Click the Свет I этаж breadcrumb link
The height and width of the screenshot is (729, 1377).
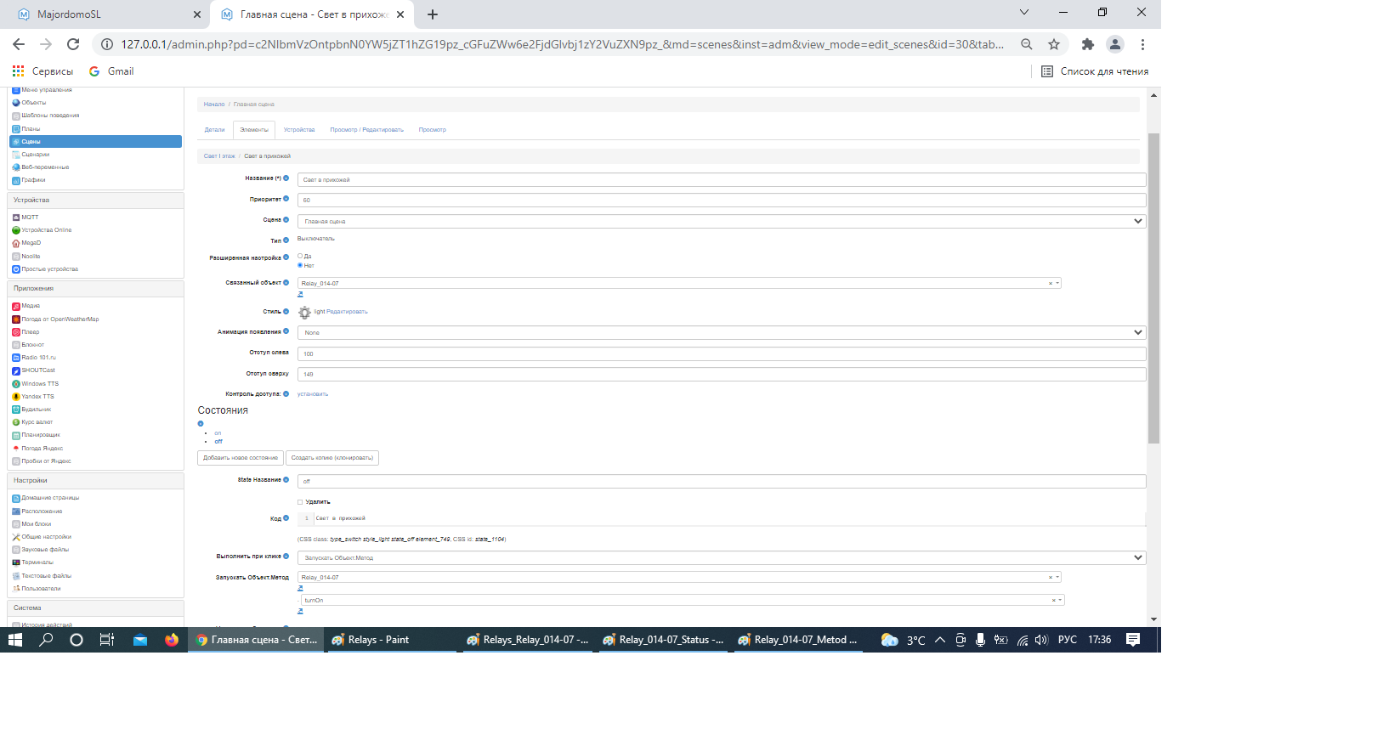(x=219, y=156)
